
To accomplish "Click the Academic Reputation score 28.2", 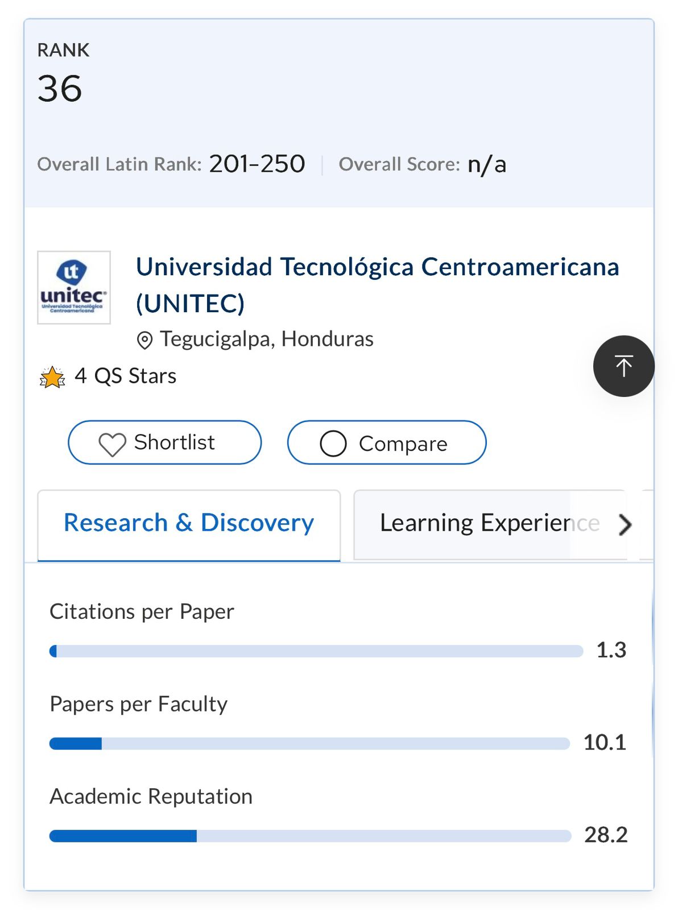I will tap(606, 835).
